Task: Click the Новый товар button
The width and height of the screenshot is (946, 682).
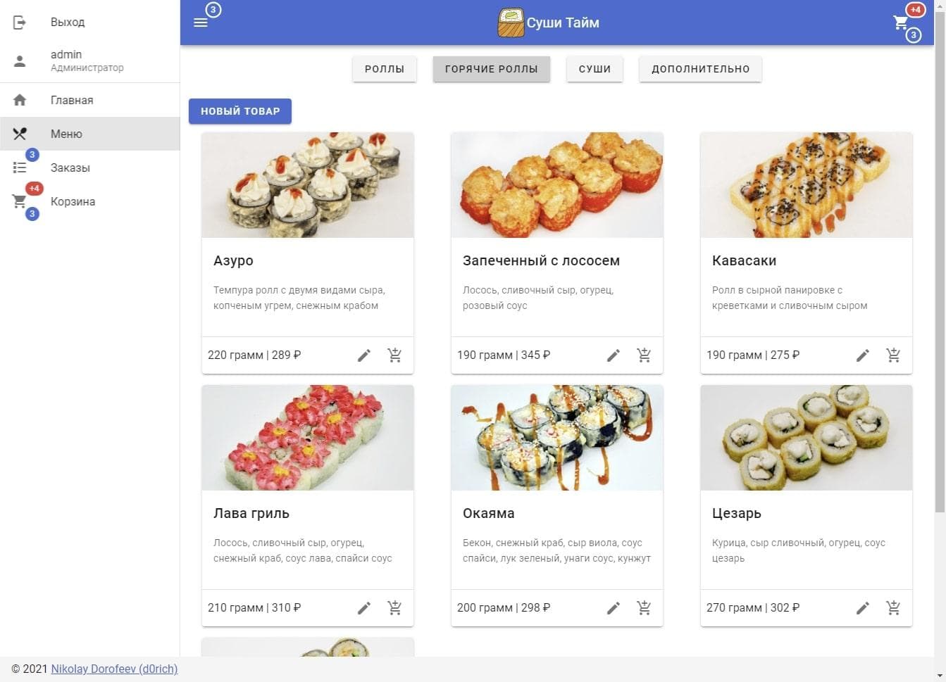Action: coord(240,111)
